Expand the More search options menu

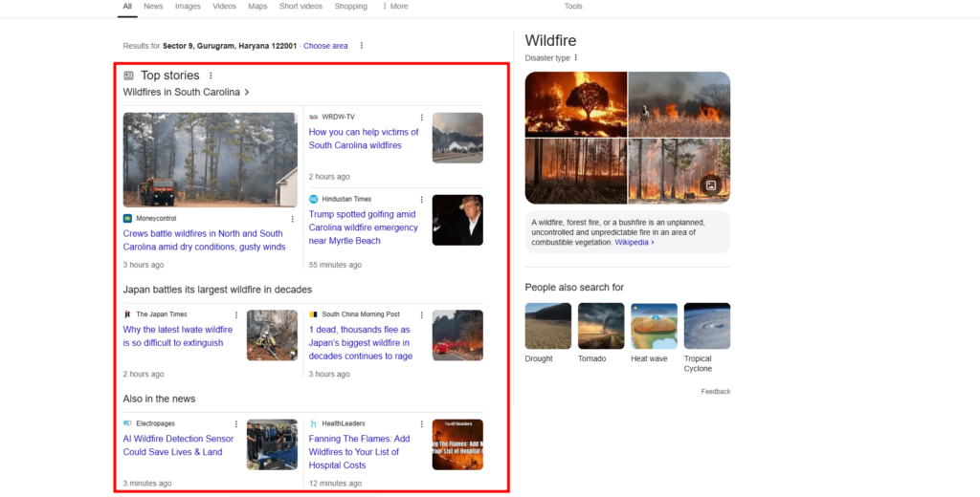click(x=395, y=7)
